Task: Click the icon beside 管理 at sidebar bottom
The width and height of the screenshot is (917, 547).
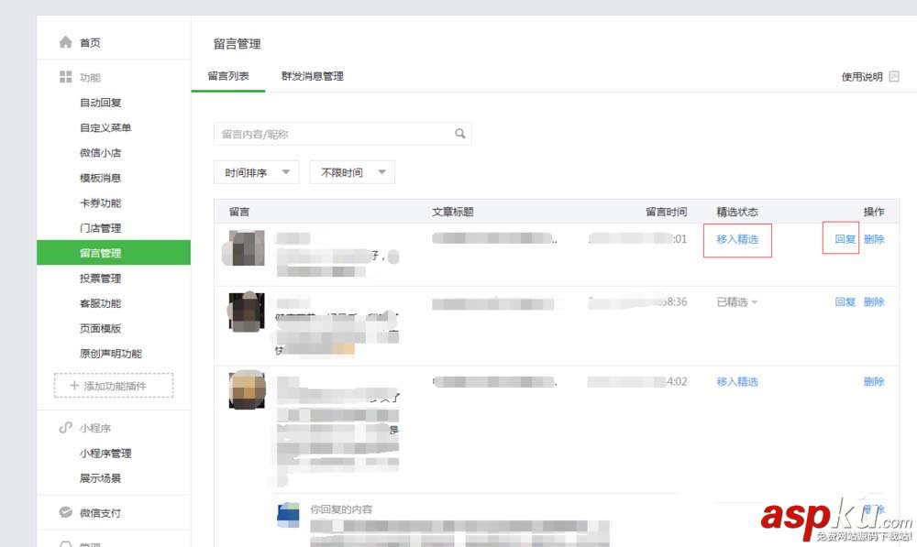Action: (x=64, y=543)
